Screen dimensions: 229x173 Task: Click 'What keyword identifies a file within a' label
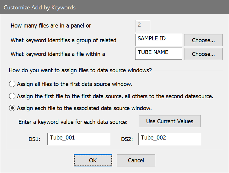point(58,54)
